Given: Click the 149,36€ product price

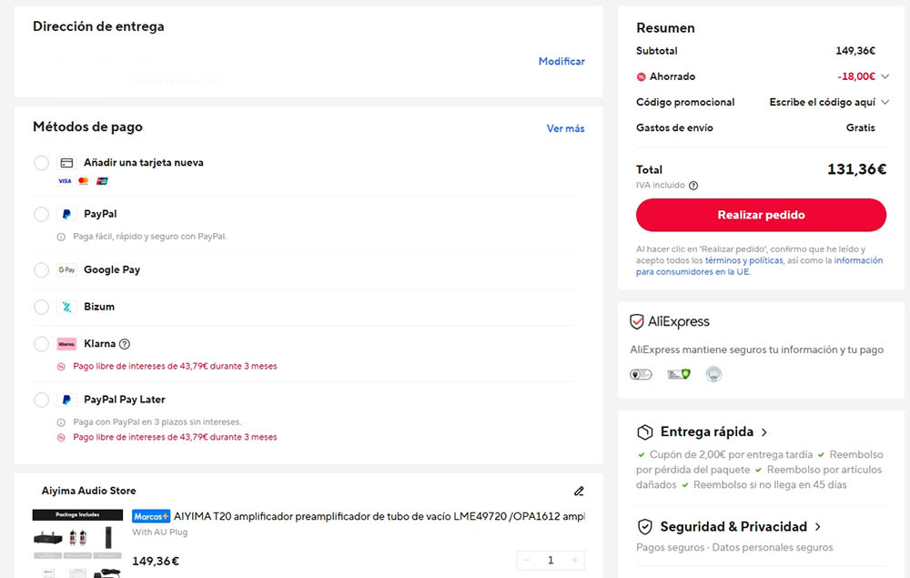Looking at the screenshot, I should pyautogui.click(x=156, y=562).
